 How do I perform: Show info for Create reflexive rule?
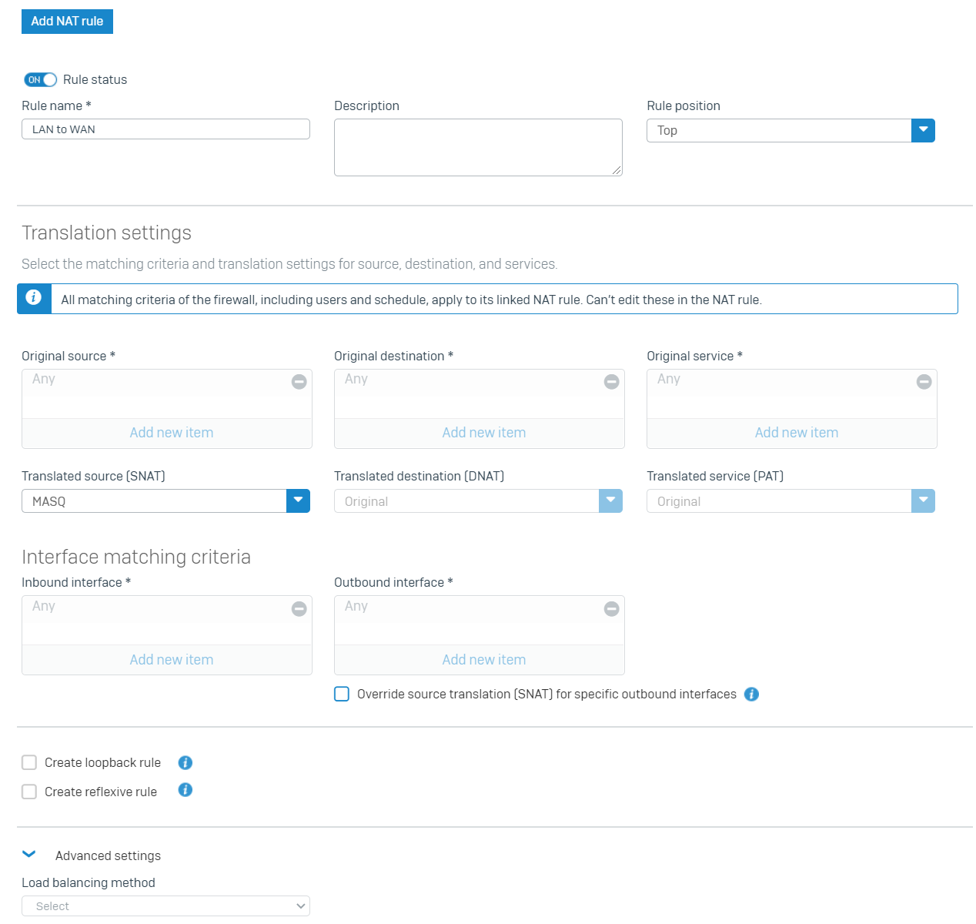(x=186, y=790)
